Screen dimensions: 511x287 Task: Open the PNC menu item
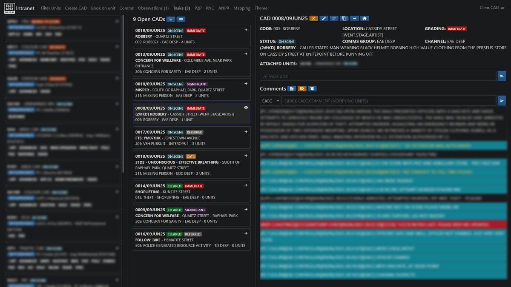[x=210, y=8]
